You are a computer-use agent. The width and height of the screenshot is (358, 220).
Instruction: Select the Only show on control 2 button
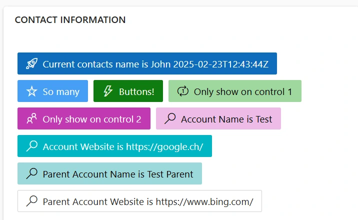pyautogui.click(x=92, y=119)
